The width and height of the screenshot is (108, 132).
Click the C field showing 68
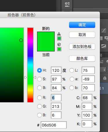tap(87, 98)
